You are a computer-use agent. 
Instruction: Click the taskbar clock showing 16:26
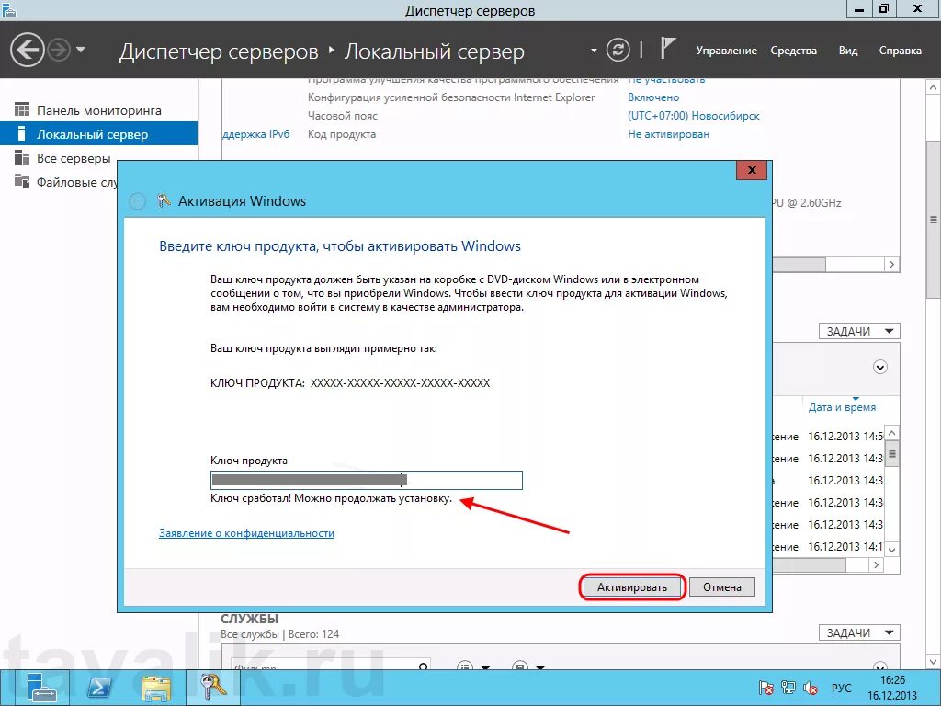(x=892, y=688)
